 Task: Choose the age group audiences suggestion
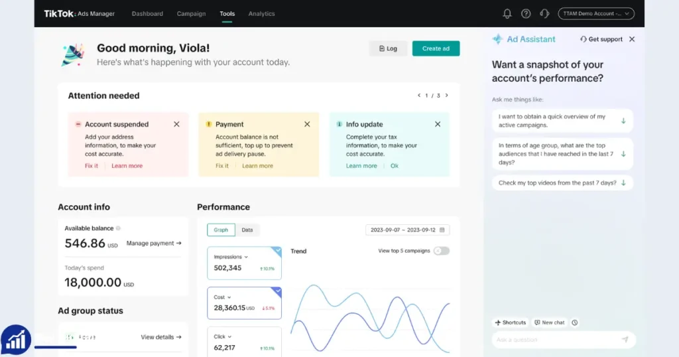pyautogui.click(x=562, y=154)
